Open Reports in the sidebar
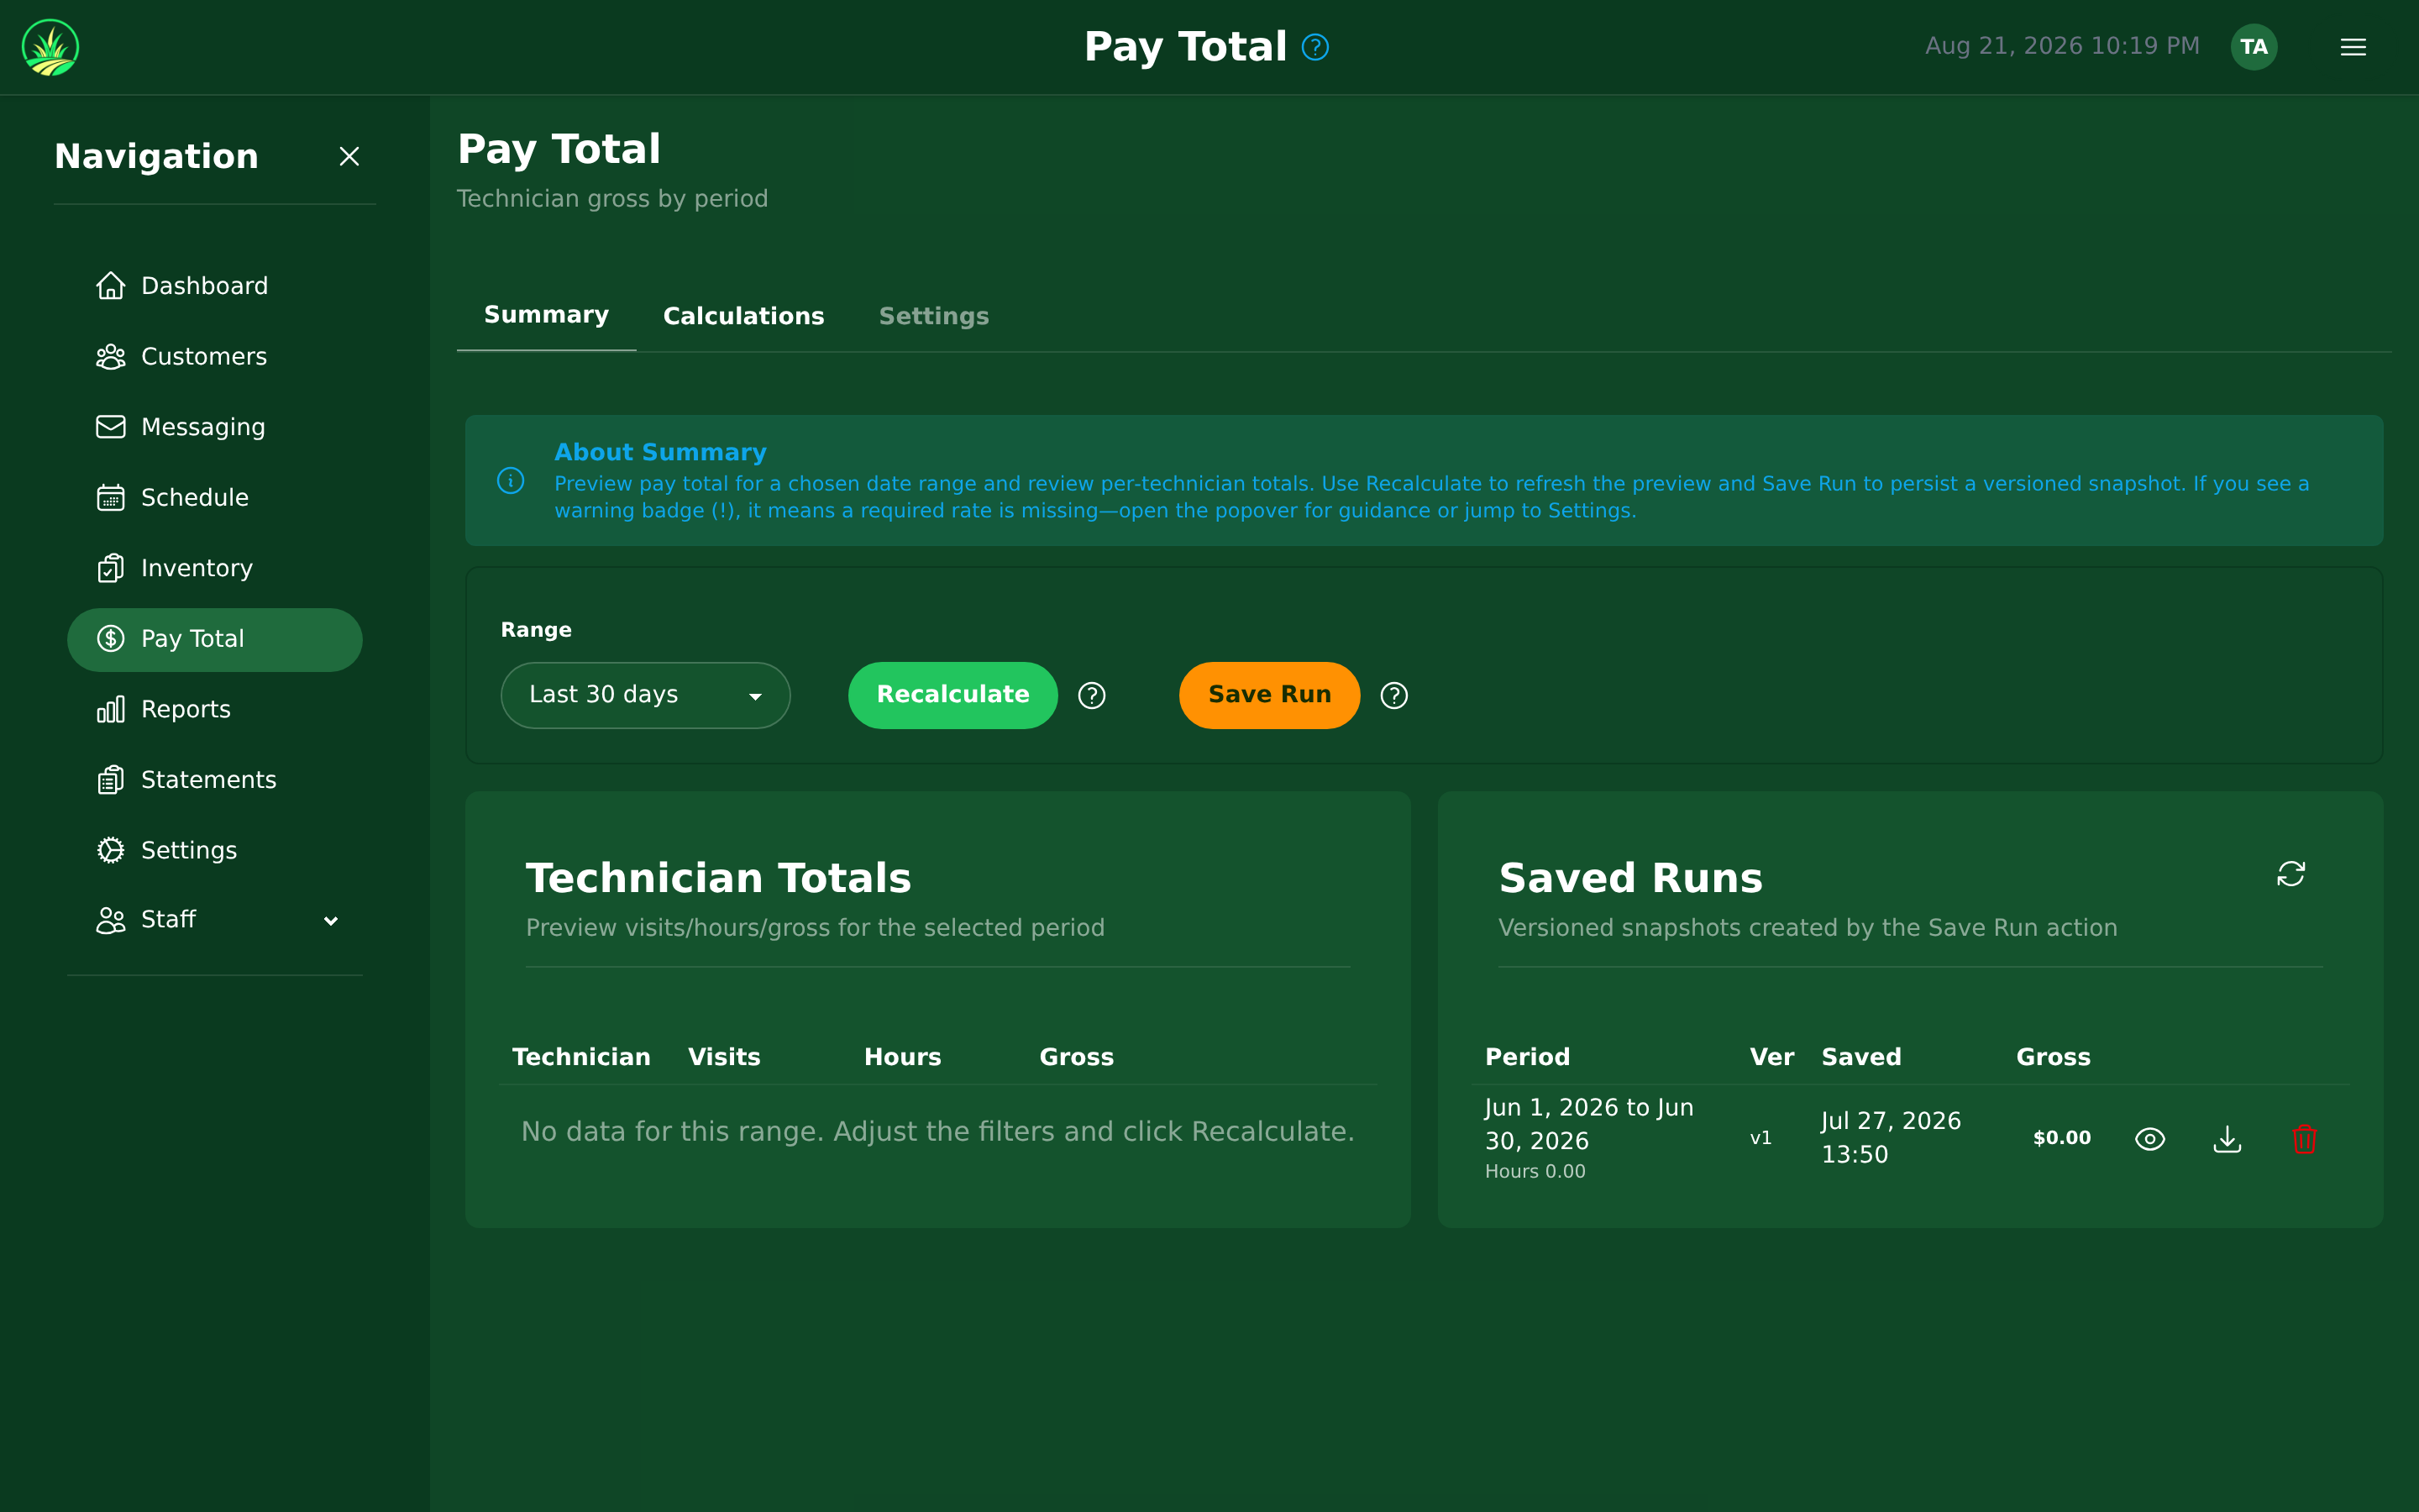 point(214,709)
